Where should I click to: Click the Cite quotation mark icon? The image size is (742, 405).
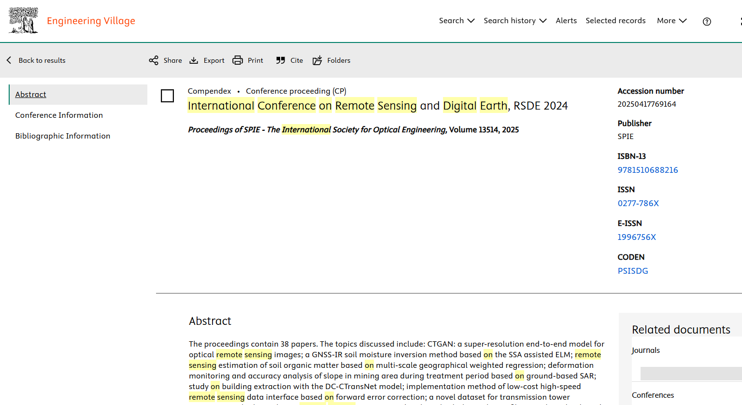(x=280, y=60)
